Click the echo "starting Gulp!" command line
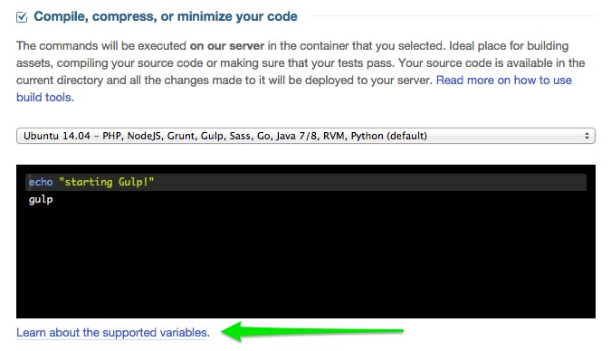 306,182
